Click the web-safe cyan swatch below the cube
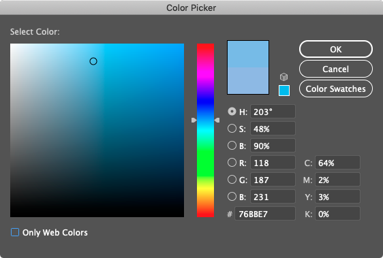 [x=284, y=91]
